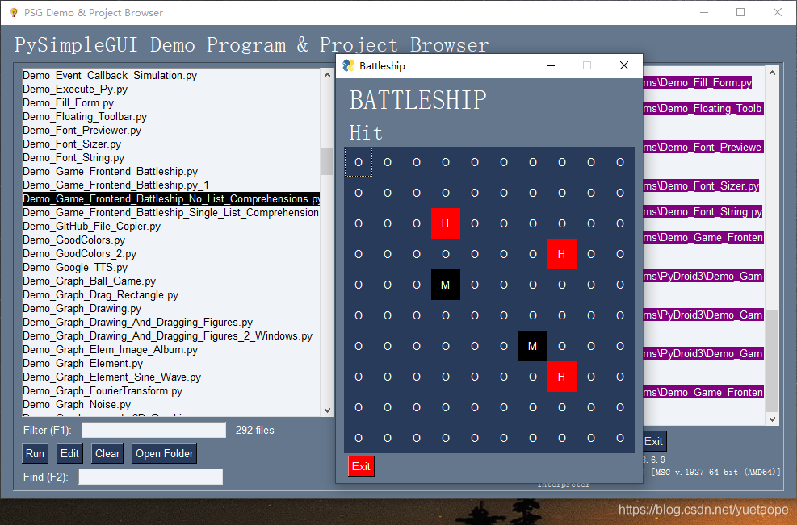Viewport: 797px width, 525px height.
Task: Click the output pane scrollbar thumb
Action: [772, 361]
